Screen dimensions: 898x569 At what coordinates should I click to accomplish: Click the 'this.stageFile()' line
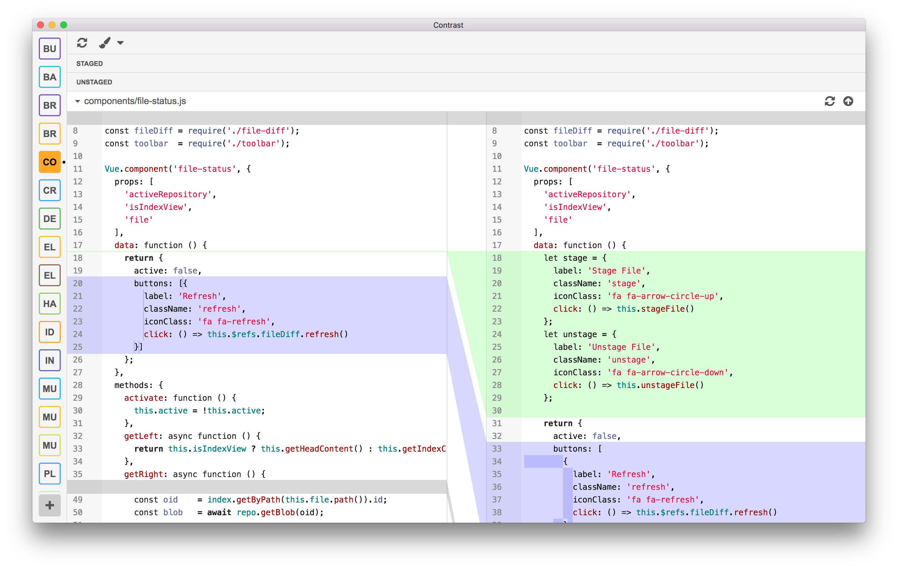click(623, 308)
